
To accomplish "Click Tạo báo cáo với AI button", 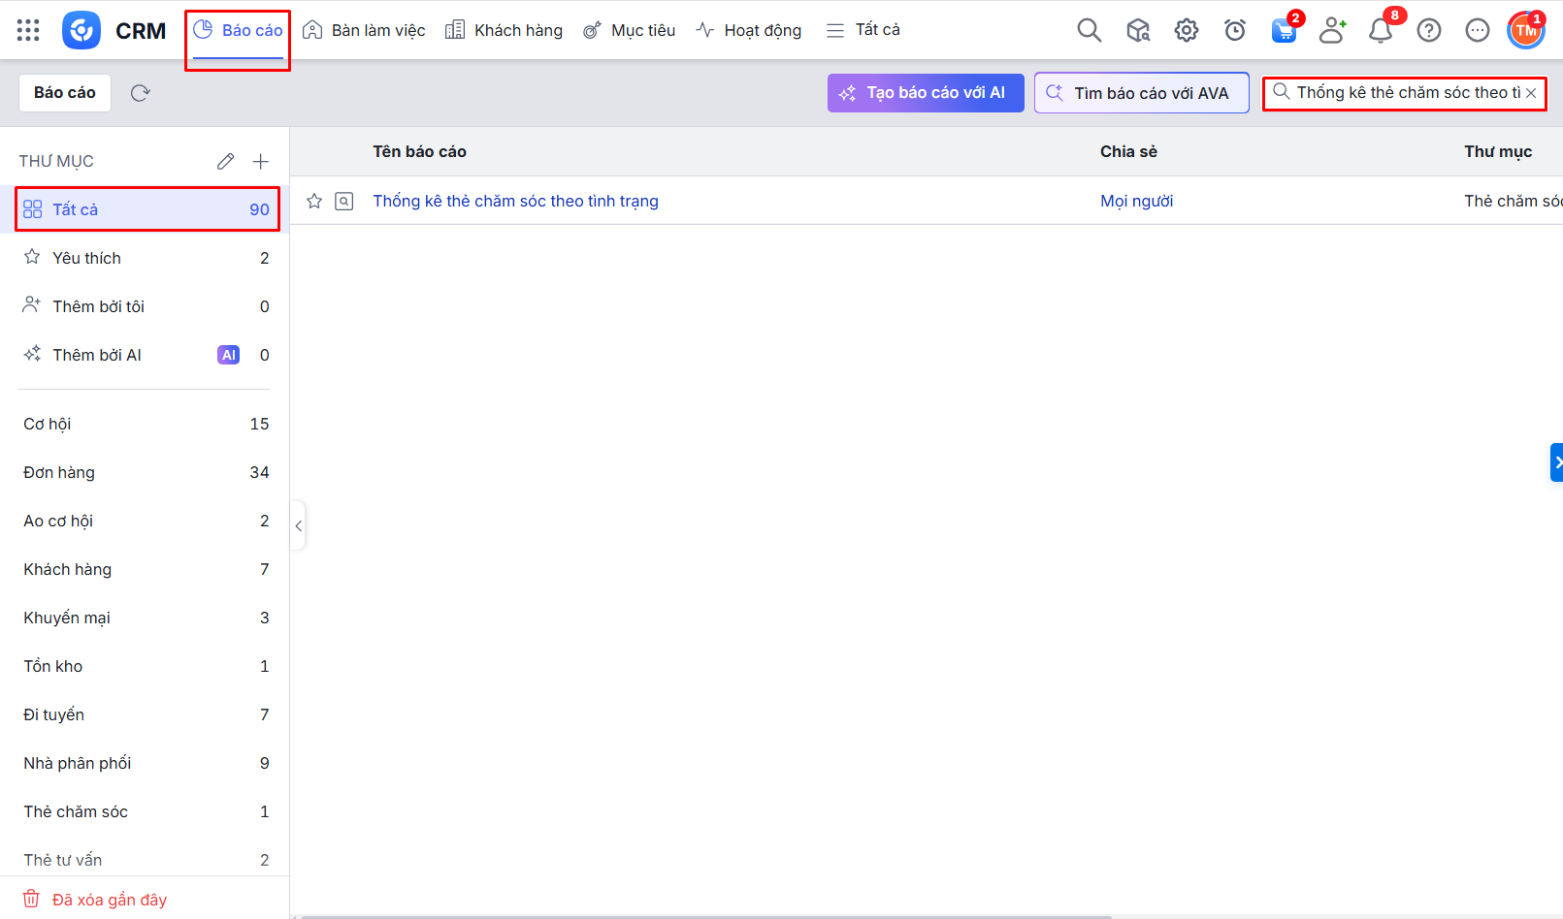I will tap(925, 93).
